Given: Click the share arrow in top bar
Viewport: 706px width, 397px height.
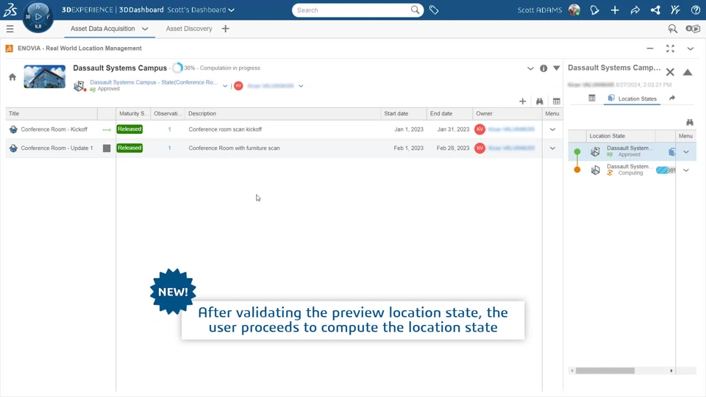Looking at the screenshot, I should (x=635, y=10).
